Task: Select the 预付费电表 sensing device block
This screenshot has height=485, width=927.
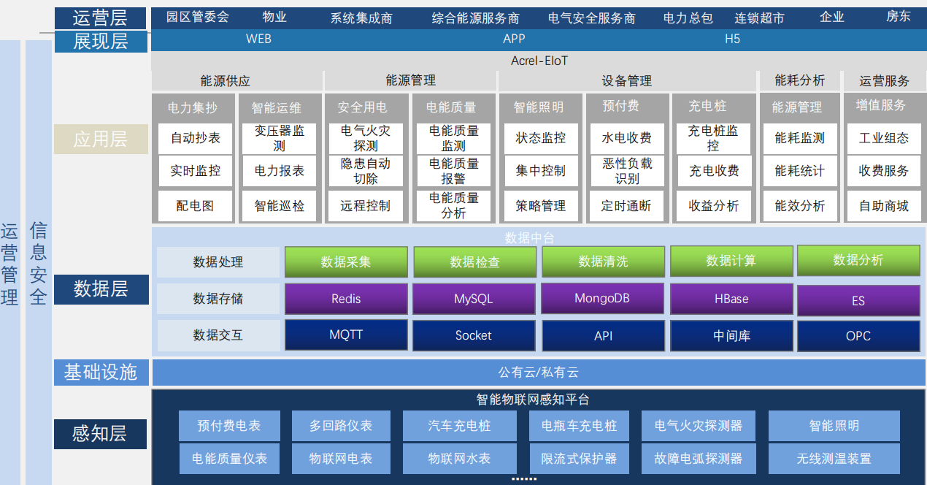Action: click(228, 425)
